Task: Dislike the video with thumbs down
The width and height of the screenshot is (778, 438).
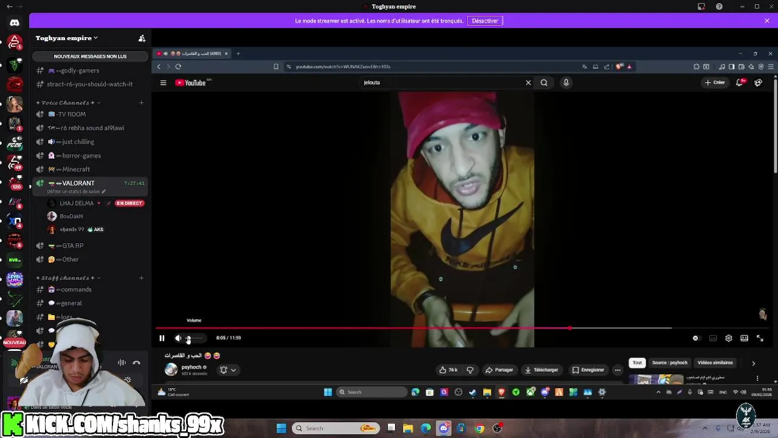Action: point(470,370)
